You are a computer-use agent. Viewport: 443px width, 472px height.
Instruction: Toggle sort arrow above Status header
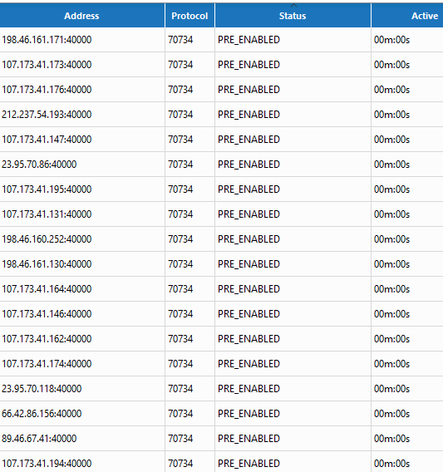tap(293, 6)
